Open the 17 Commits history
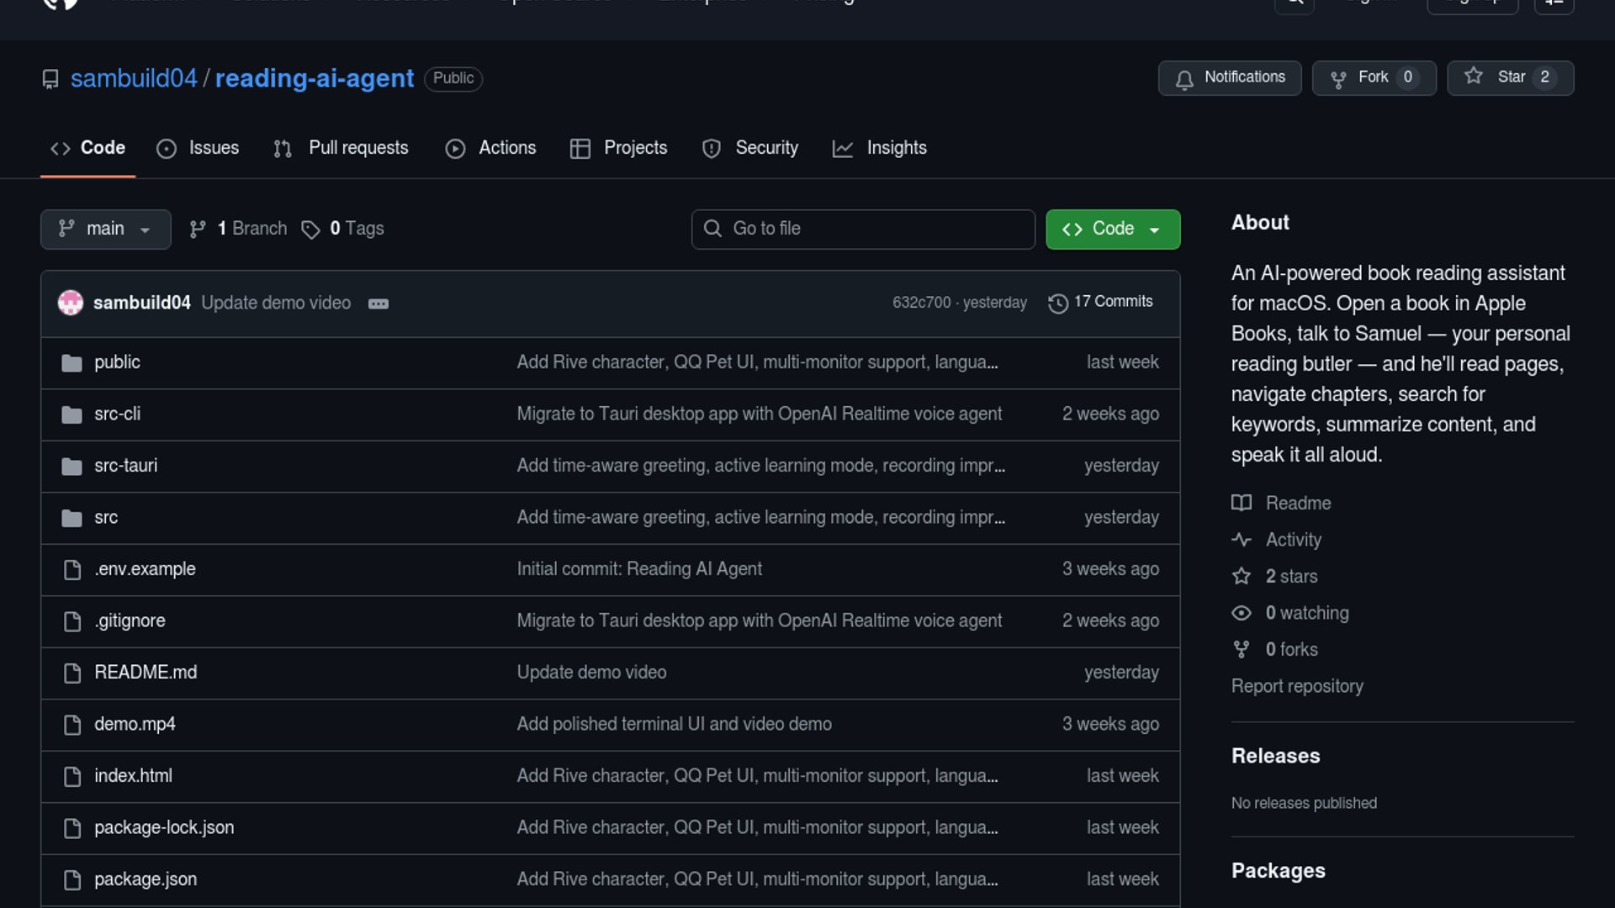Screen dimensions: 1615x908 [x=1100, y=302]
